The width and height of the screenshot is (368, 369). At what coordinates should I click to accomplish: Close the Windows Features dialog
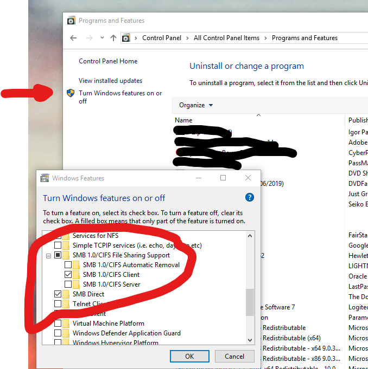[x=248, y=178]
